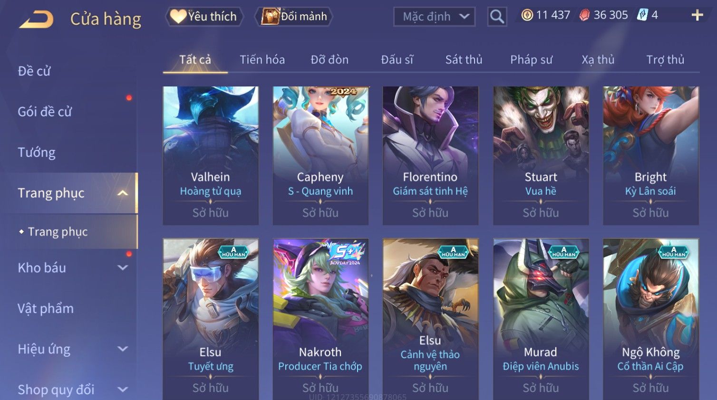Open Gói đề cử in sidebar
This screenshot has height=400, width=717.
tap(45, 112)
